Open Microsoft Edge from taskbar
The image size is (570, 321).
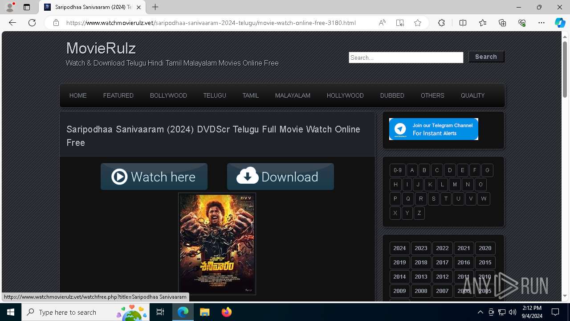click(x=183, y=312)
